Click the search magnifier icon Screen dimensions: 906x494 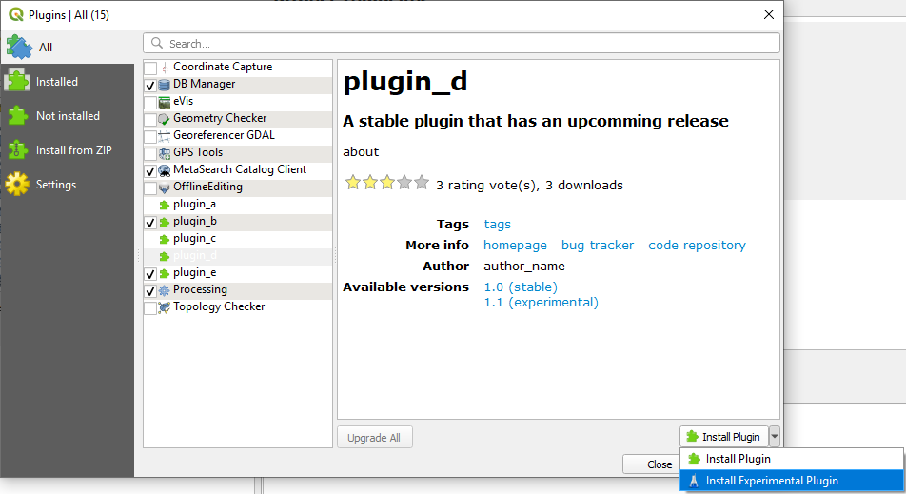tap(157, 44)
